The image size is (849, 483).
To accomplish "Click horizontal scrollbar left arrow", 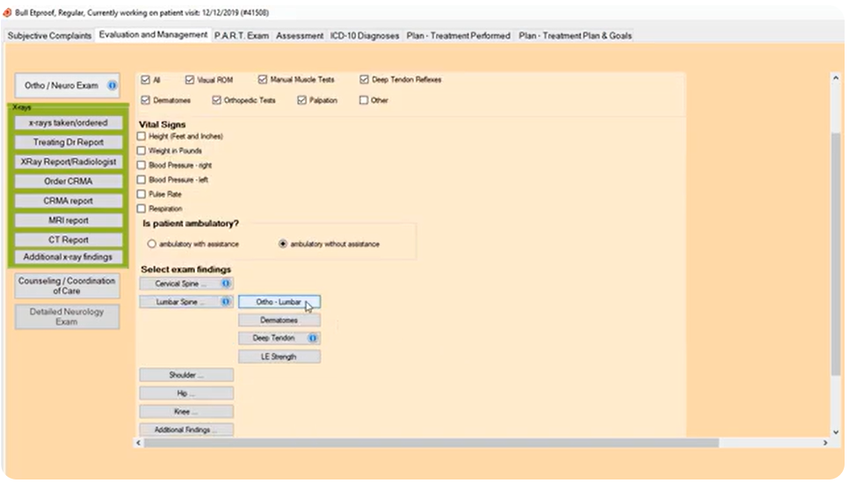I will point(139,443).
